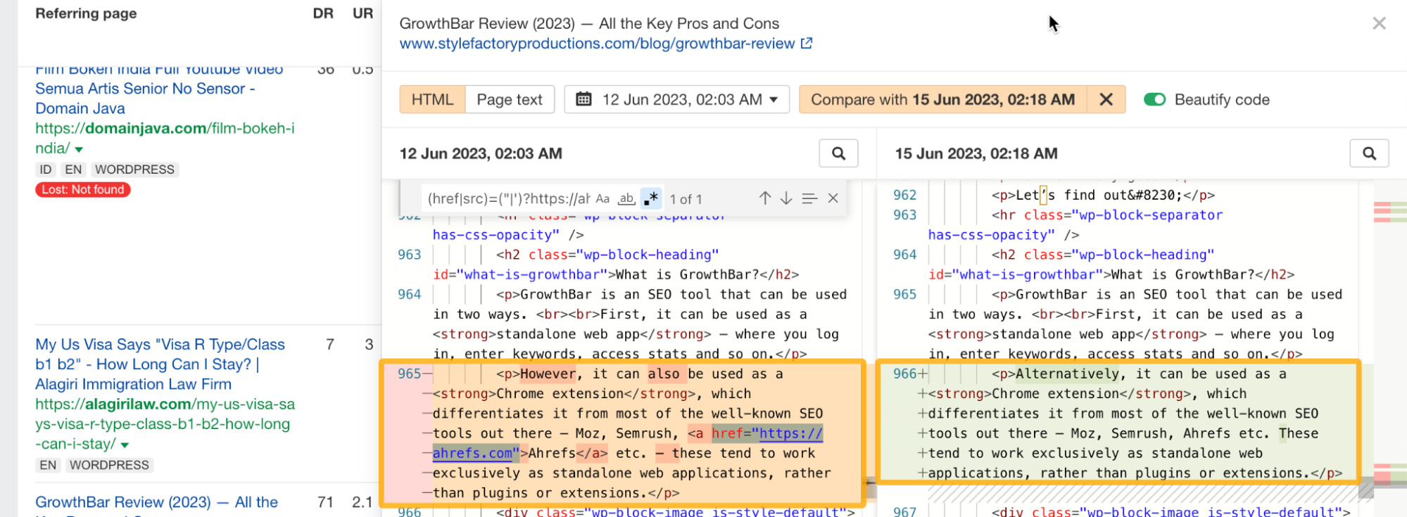
Task: Open domainjava.com film-bokeh-india URL
Action: coord(165,138)
